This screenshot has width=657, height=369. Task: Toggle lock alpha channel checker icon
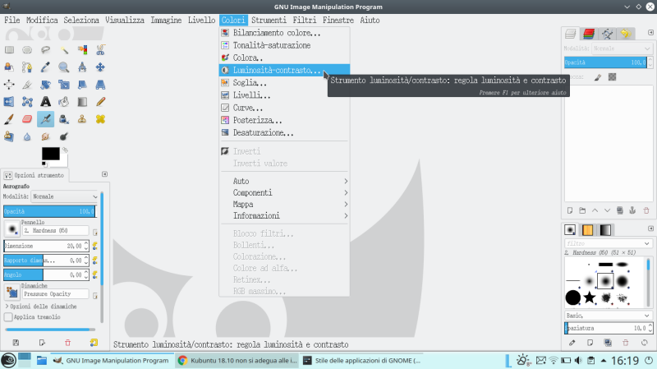coord(612,77)
